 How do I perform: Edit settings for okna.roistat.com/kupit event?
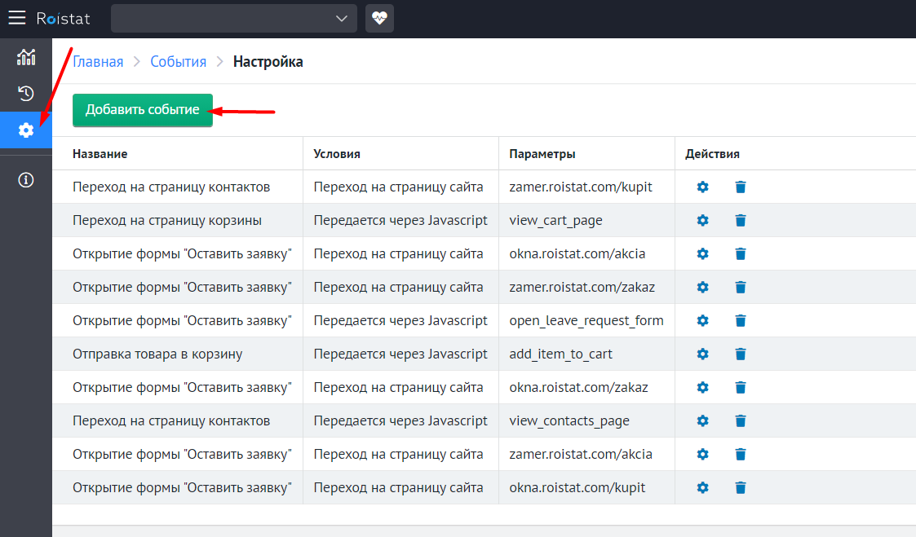[703, 487]
